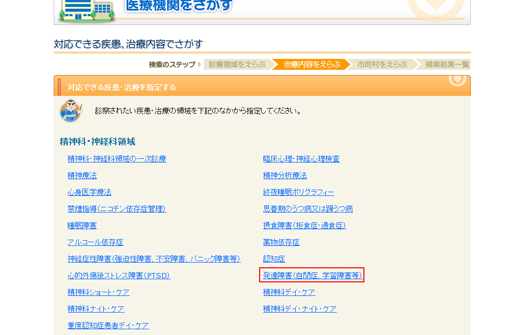Click the hospital building icon in header

[x=87, y=11]
